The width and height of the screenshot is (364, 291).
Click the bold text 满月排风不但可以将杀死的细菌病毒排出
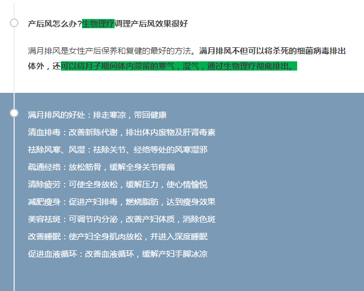pos(273,51)
